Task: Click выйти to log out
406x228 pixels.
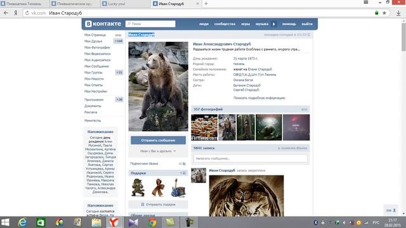Action: click(307, 24)
